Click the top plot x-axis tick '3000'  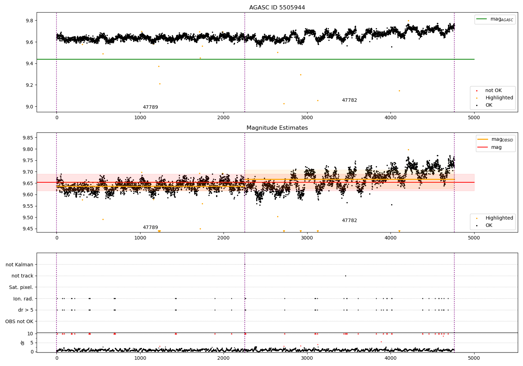click(x=307, y=117)
